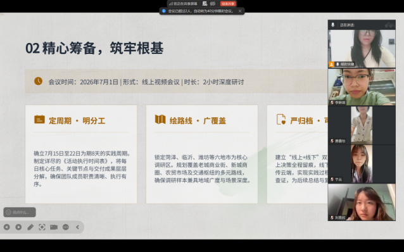Click the document icon beside 严归档
Screen dimensions: 404x252
point(281,119)
